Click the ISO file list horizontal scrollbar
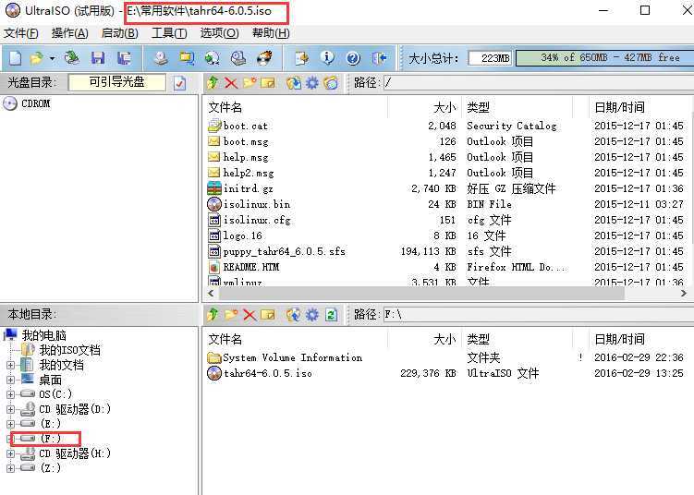694x495 pixels. (421, 293)
